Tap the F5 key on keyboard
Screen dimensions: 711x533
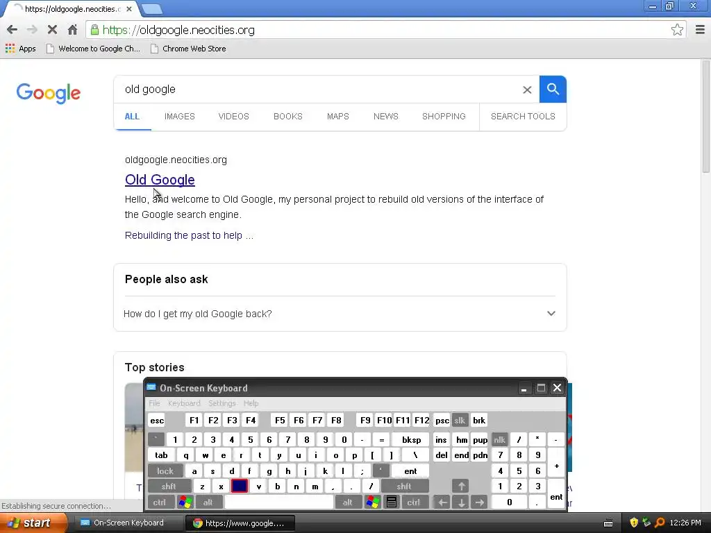pyautogui.click(x=280, y=420)
